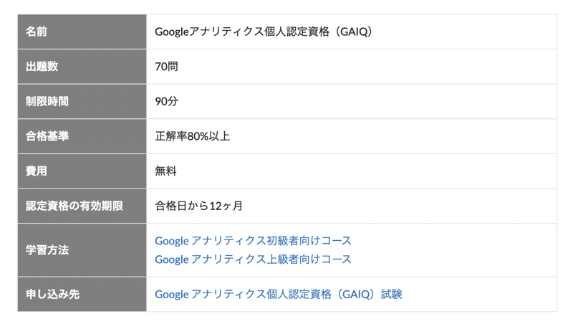The height and width of the screenshot is (329, 573).
Task: Click the 70問 value cell
Action: click(x=352, y=67)
